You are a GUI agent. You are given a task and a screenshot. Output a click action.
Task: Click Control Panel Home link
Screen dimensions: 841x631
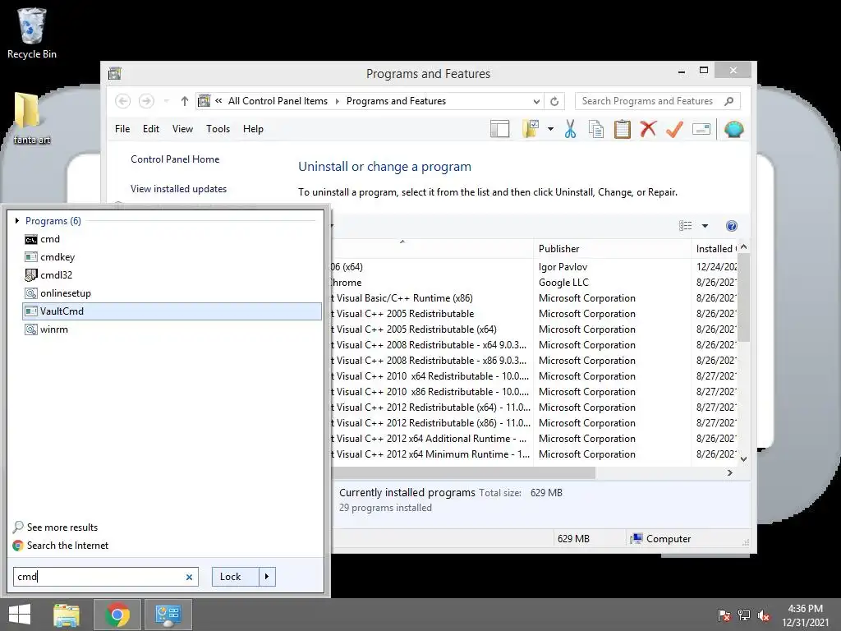point(175,159)
